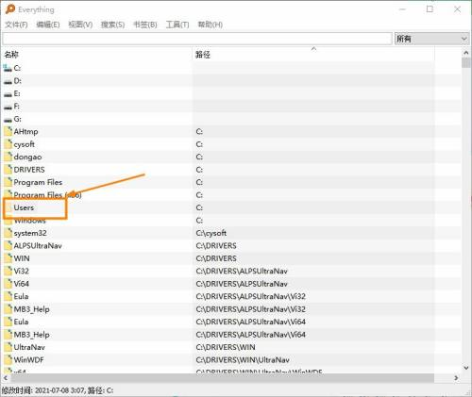The image size is (472, 397).
Task: Open the 编辑(E) menu
Action: [x=48, y=25]
